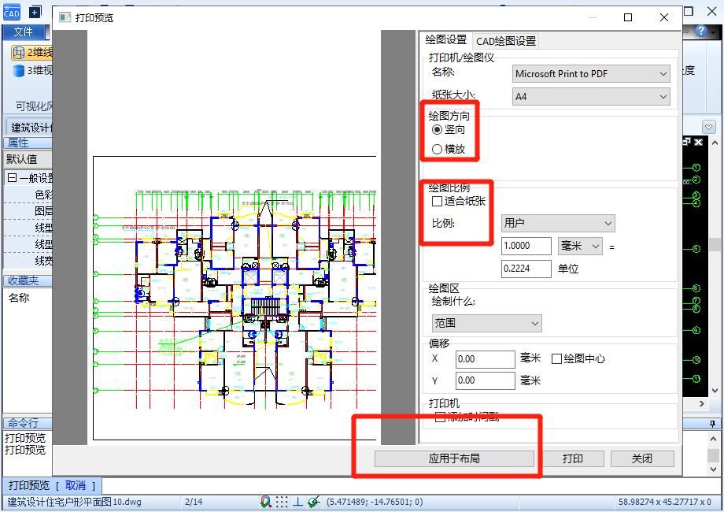Select the 横放 landscape orientation radio button
Screen dimensions: 724x512
pos(437,149)
